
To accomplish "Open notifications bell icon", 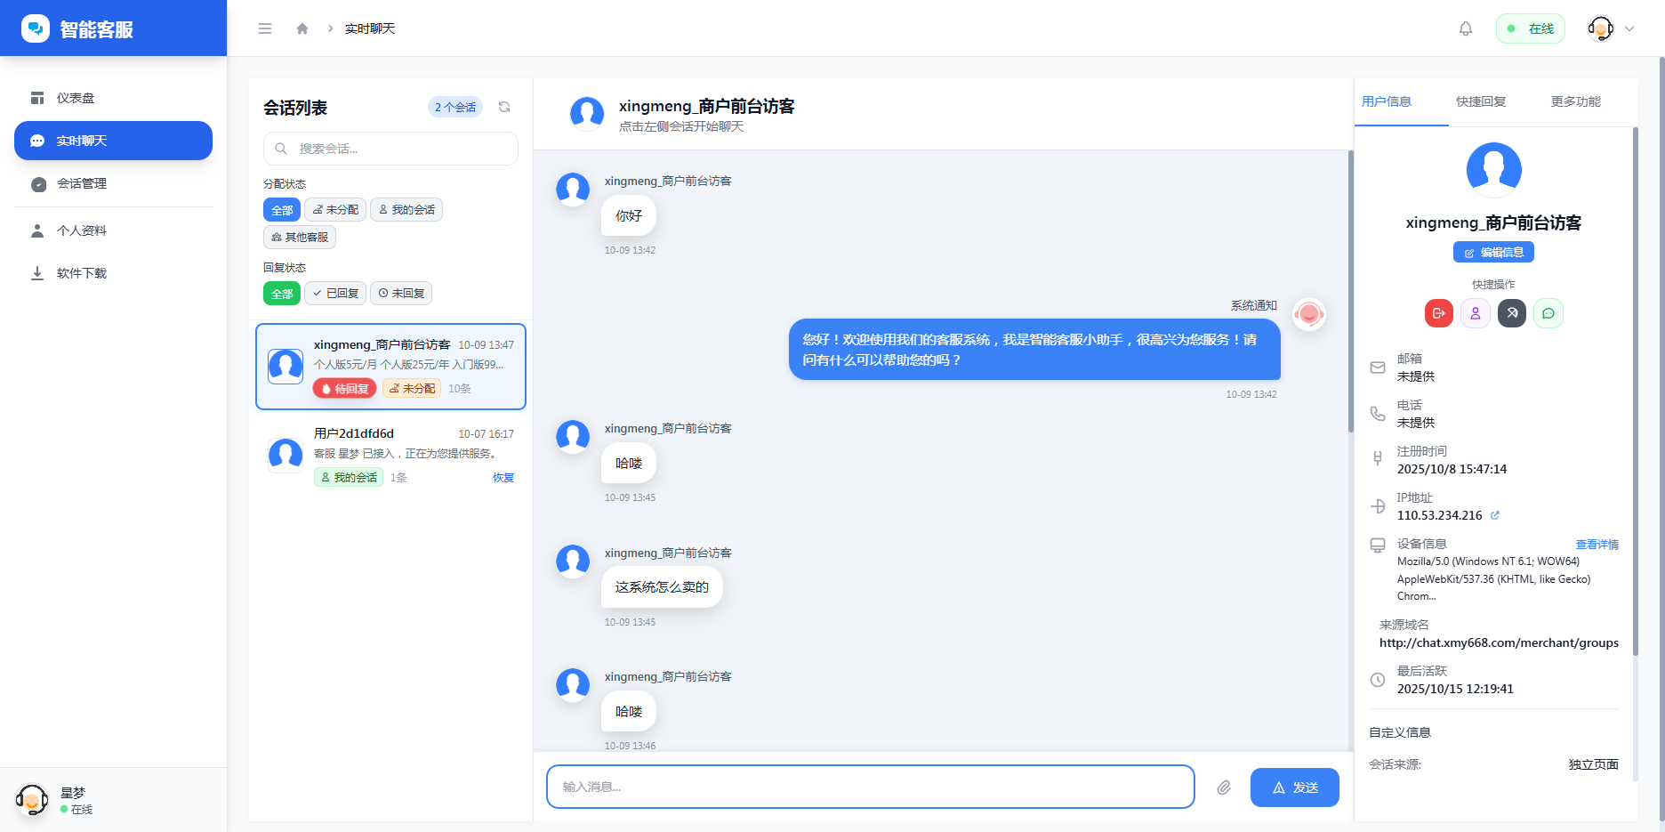I will click(1466, 28).
